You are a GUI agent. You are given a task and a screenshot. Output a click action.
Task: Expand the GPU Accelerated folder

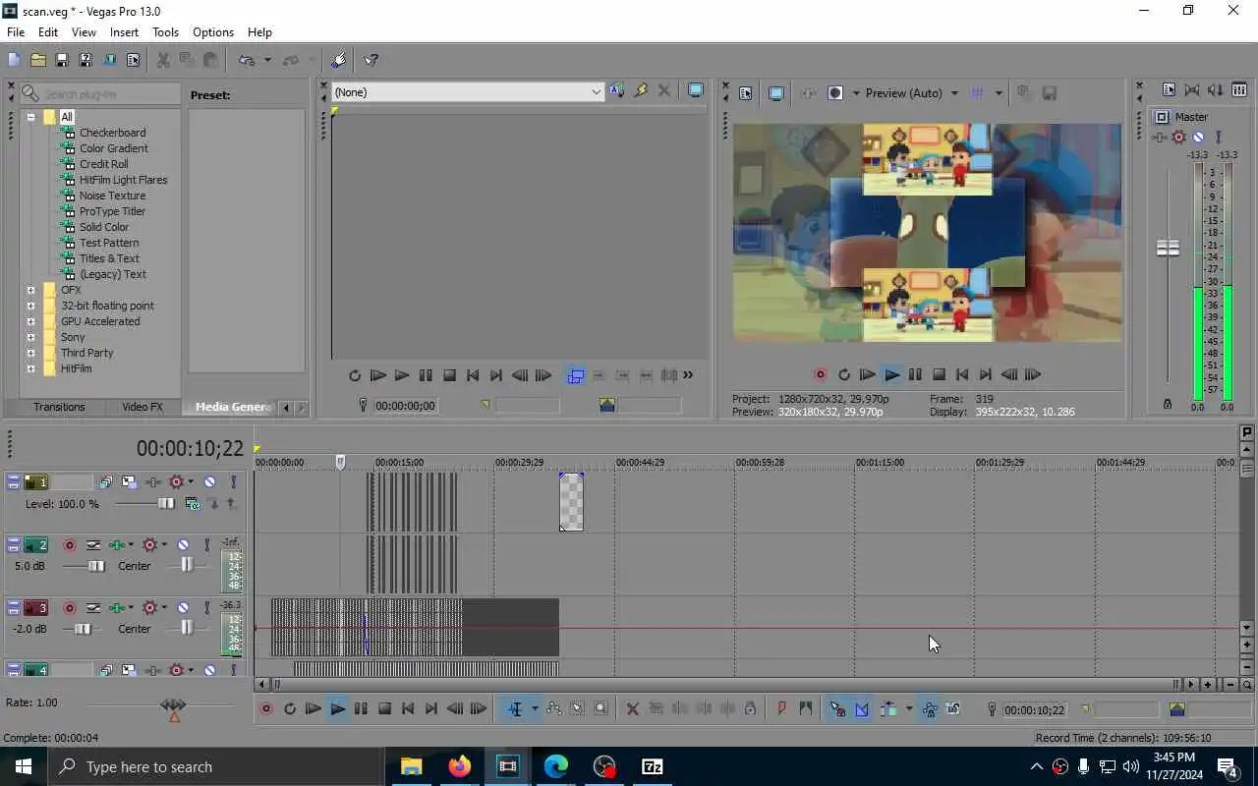(30, 321)
